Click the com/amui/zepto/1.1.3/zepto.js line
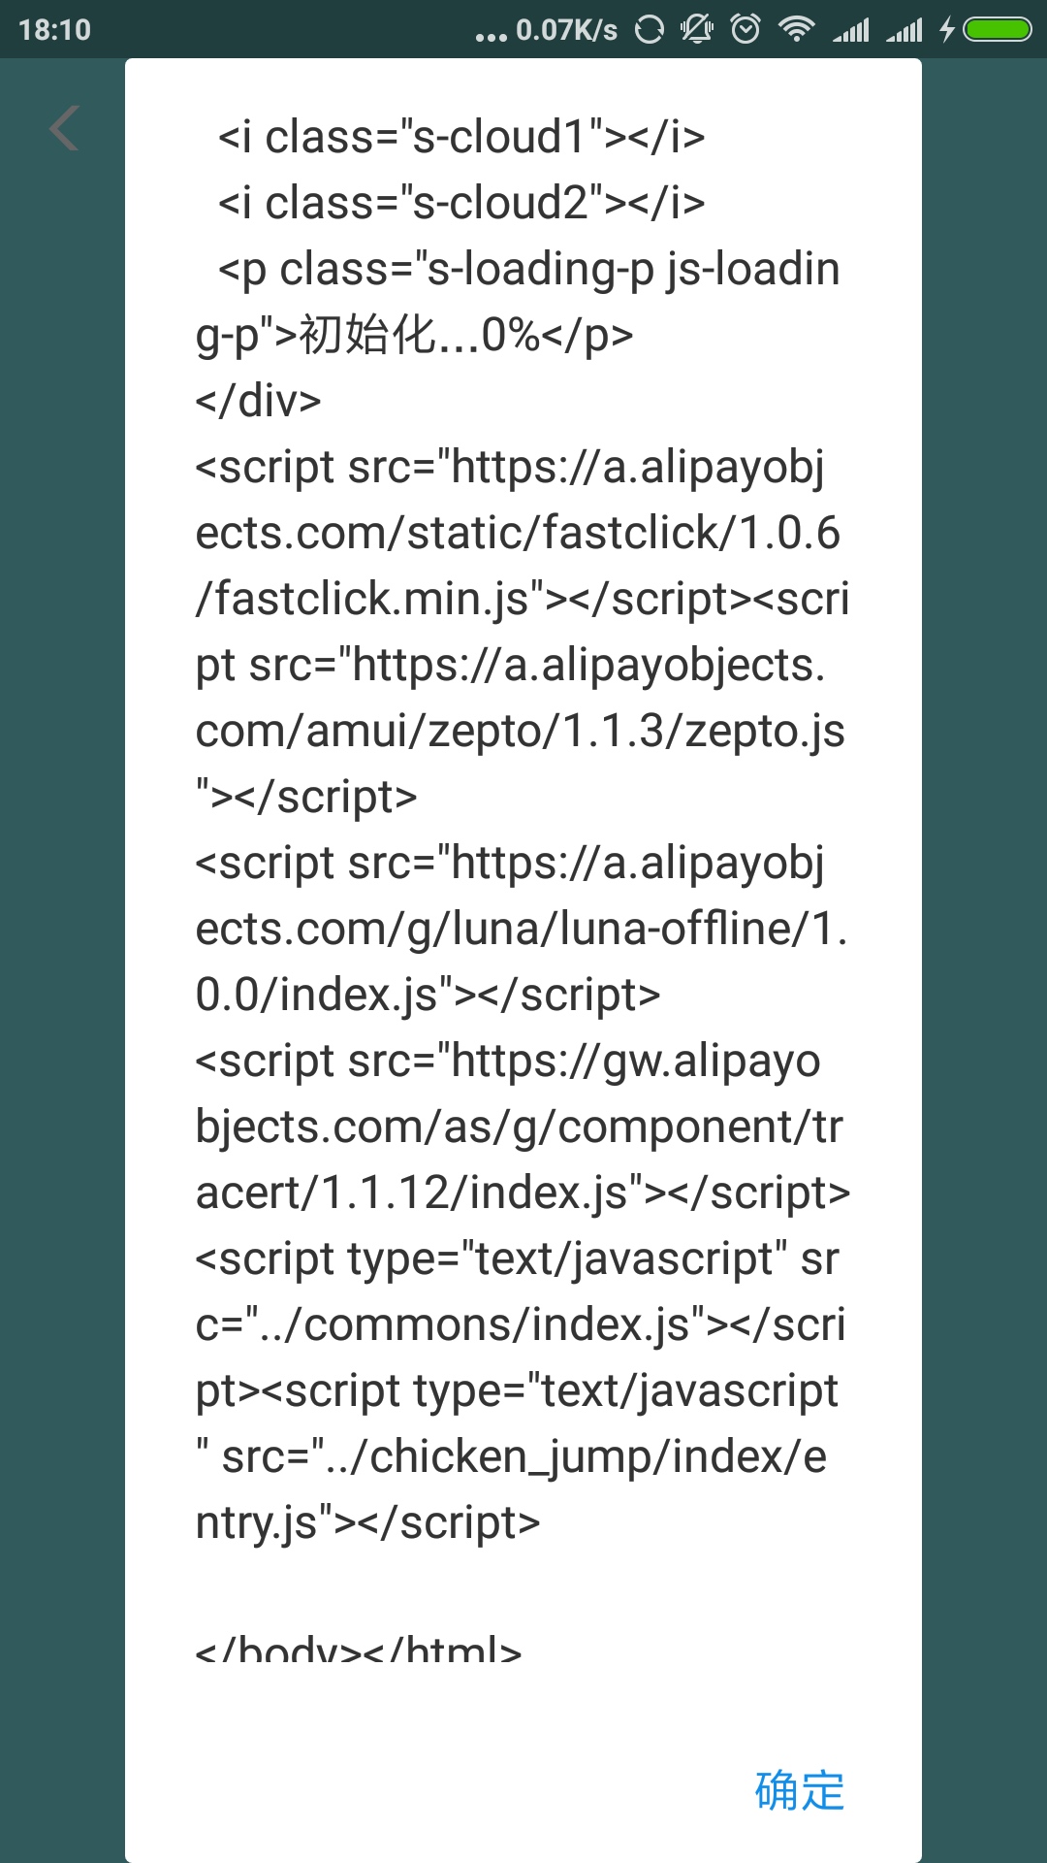 pos(520,731)
